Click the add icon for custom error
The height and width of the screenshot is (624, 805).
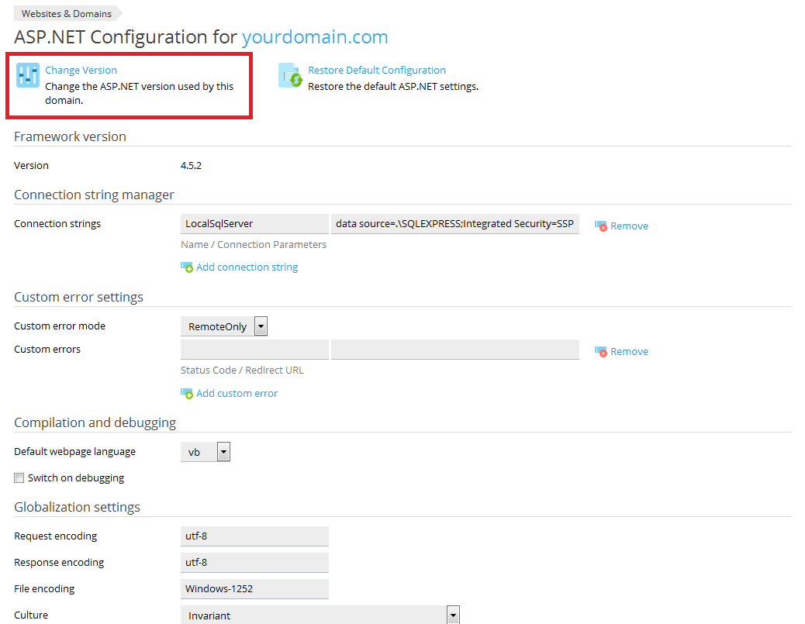click(x=187, y=393)
